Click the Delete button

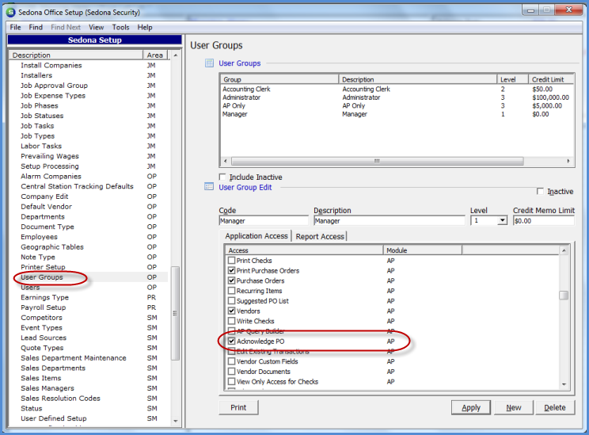tap(555, 407)
